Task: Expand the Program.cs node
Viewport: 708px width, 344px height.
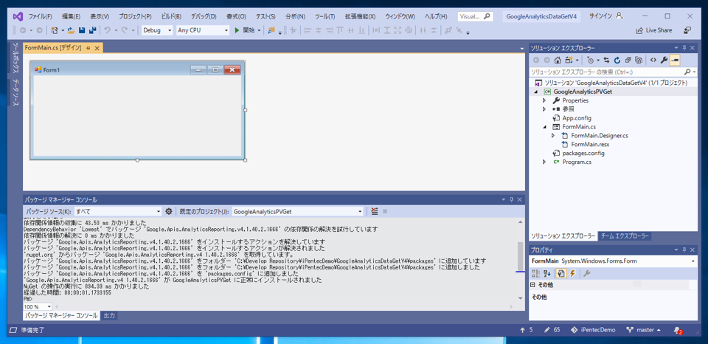Action: [544, 162]
